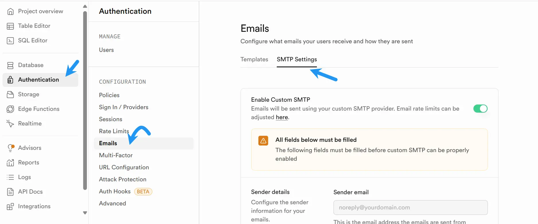Open the Advisors lightbulb icon
This screenshot has height=224, width=538.
click(x=11, y=148)
